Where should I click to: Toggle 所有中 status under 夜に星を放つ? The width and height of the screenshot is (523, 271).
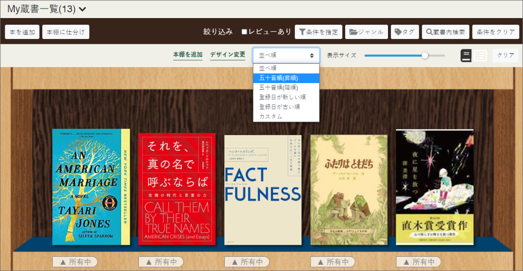pyautogui.click(x=418, y=262)
